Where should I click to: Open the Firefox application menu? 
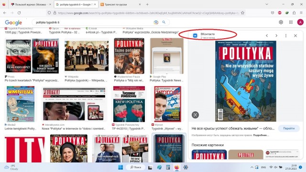point(301,13)
